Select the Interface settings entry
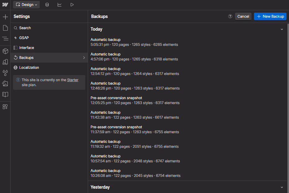 [27, 47]
